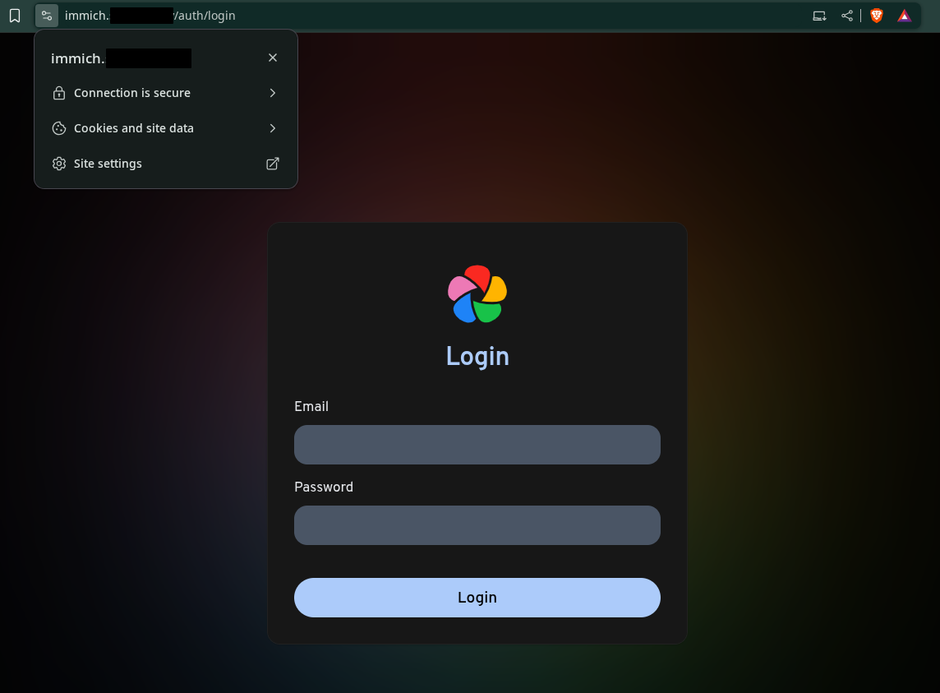The image size is (940, 693).
Task: Click into the Password input field
Action: point(477,525)
